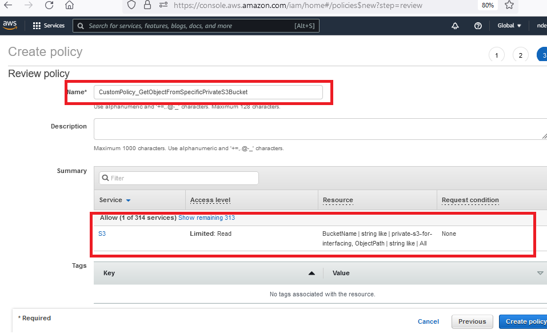Image resolution: width=547 pixels, height=334 pixels.
Task: Click into the Description text field
Action: pos(320,128)
